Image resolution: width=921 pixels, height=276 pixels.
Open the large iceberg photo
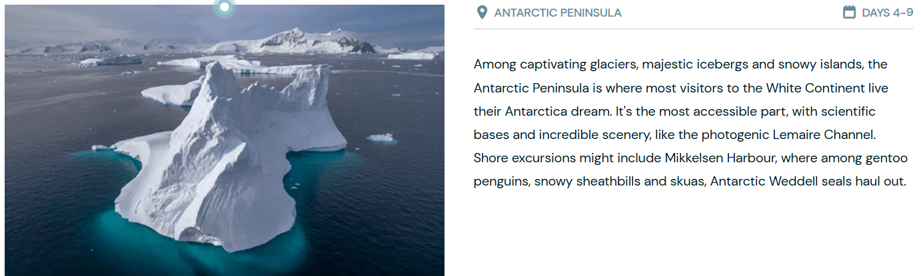pos(224,146)
